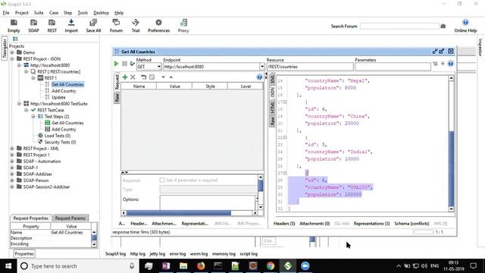The image size is (485, 273).
Task: Open Schema (conflicts) tab
Action: (x=411, y=223)
